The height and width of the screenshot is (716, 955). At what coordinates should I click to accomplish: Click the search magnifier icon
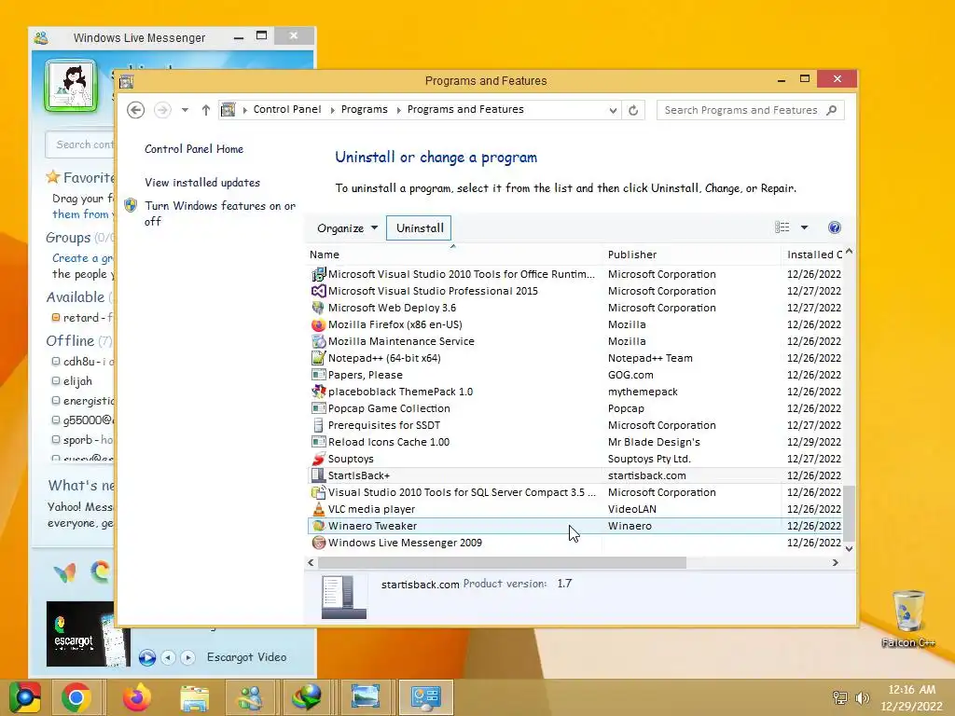pos(831,110)
